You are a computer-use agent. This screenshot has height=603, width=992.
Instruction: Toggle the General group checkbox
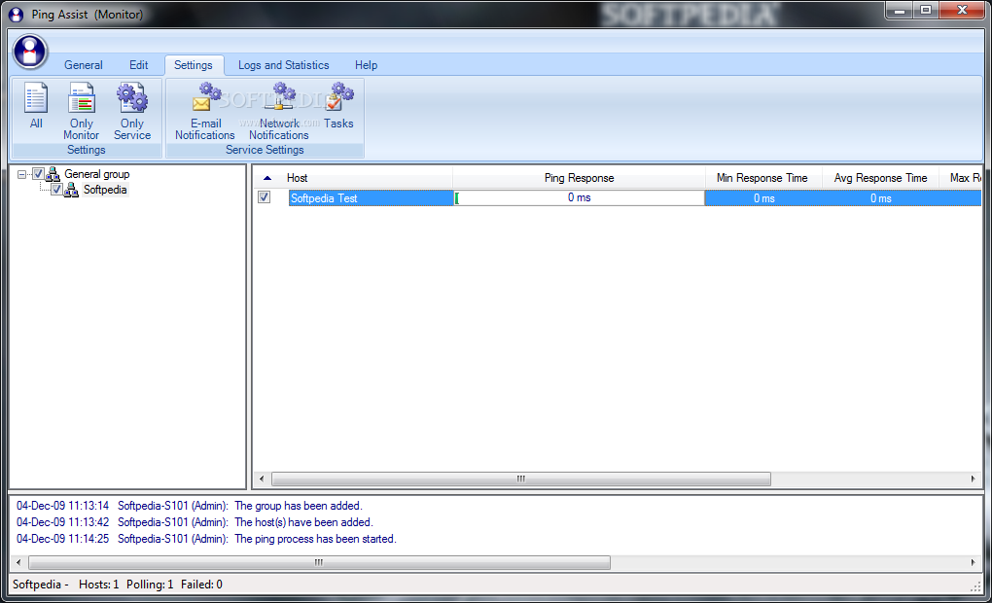38,174
